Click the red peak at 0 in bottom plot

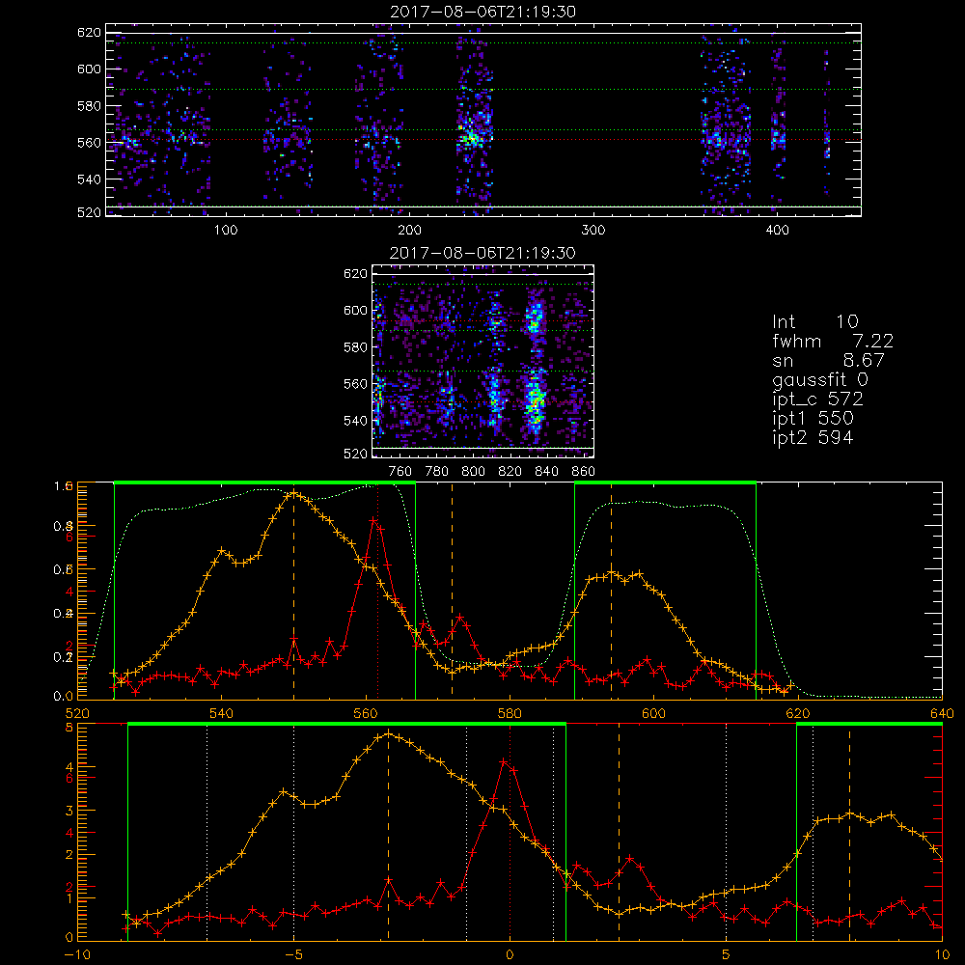pos(504,762)
